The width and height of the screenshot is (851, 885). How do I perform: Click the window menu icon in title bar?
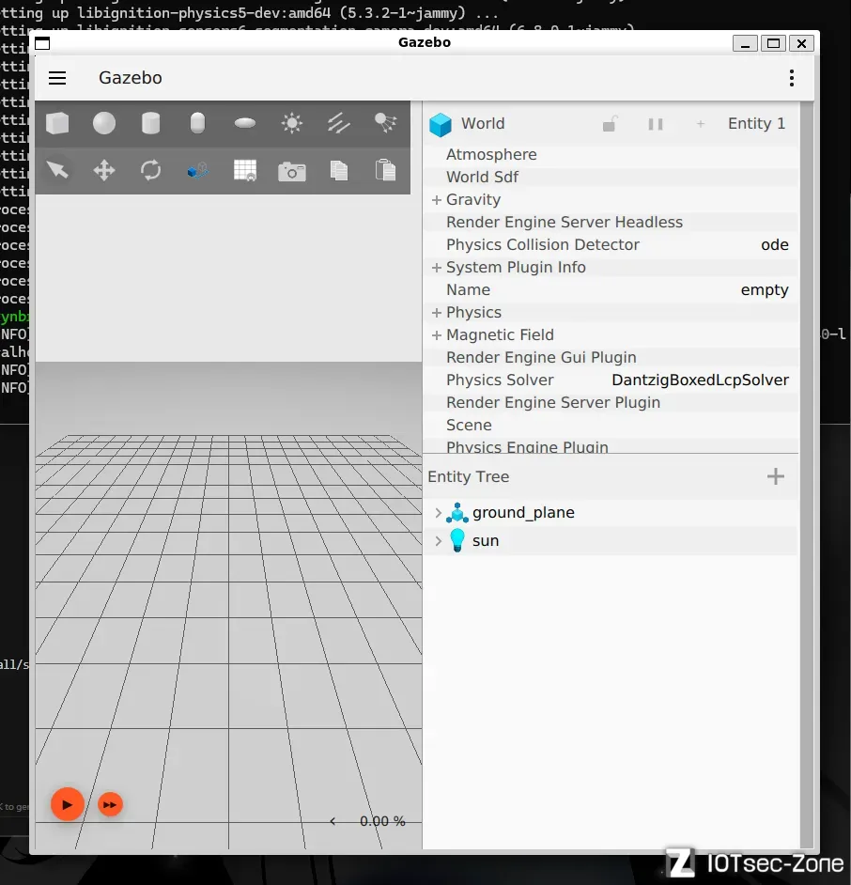(x=42, y=43)
